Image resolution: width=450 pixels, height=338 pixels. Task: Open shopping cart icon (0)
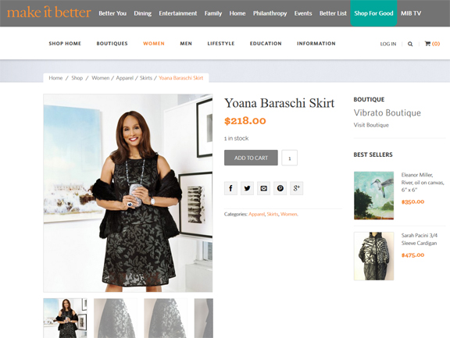432,44
